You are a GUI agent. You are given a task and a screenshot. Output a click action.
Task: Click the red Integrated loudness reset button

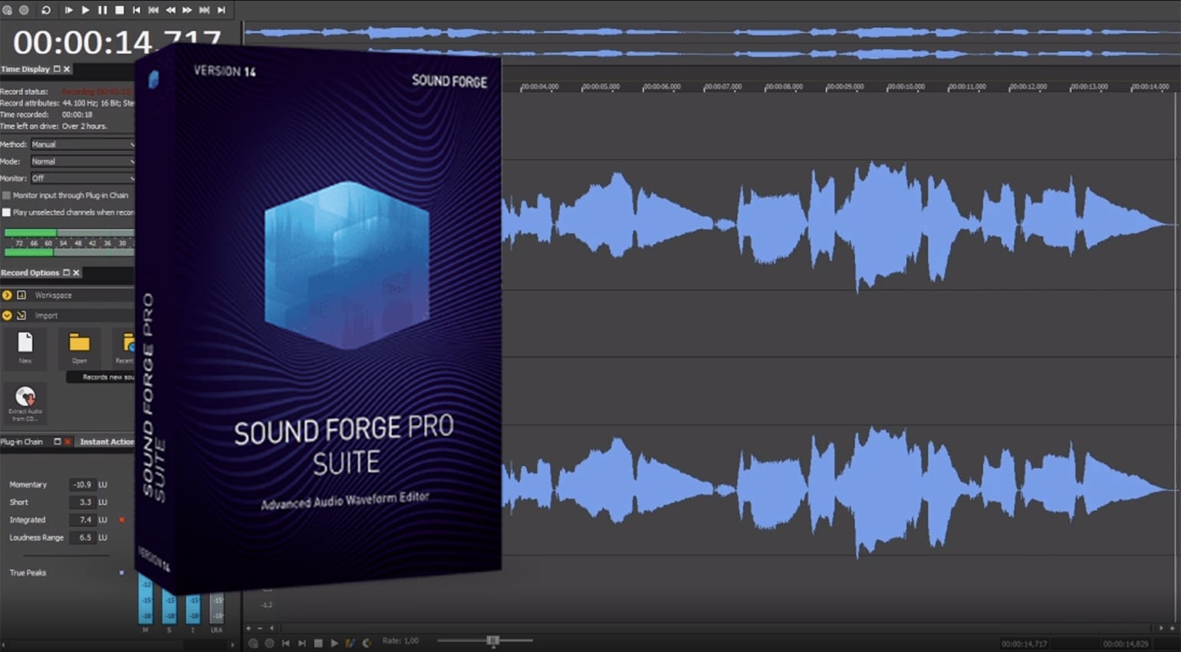coord(120,519)
